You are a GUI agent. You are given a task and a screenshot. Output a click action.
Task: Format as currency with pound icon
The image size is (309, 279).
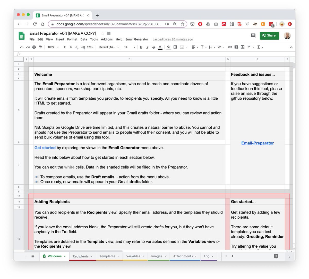(65, 47)
